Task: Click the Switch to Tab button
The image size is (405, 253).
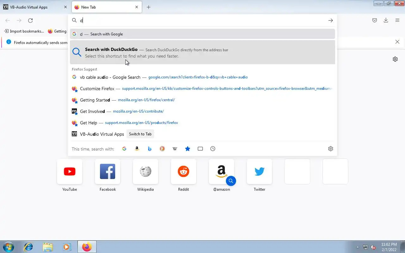Action: pos(140,134)
